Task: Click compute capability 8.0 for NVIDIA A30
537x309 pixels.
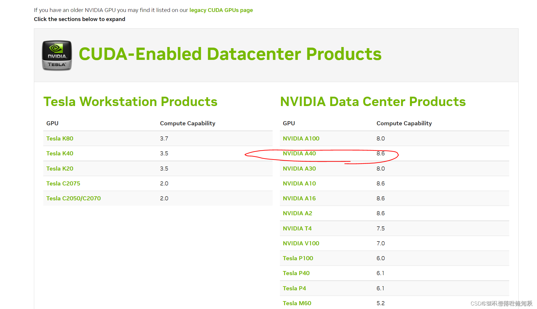Action: click(x=381, y=169)
